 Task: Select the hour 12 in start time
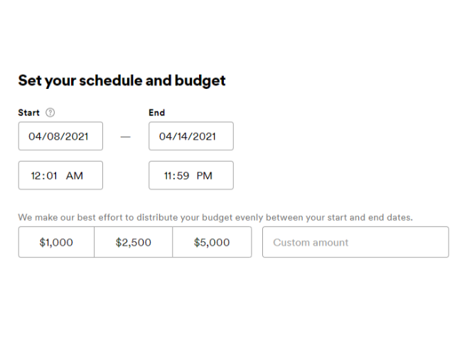(36, 176)
